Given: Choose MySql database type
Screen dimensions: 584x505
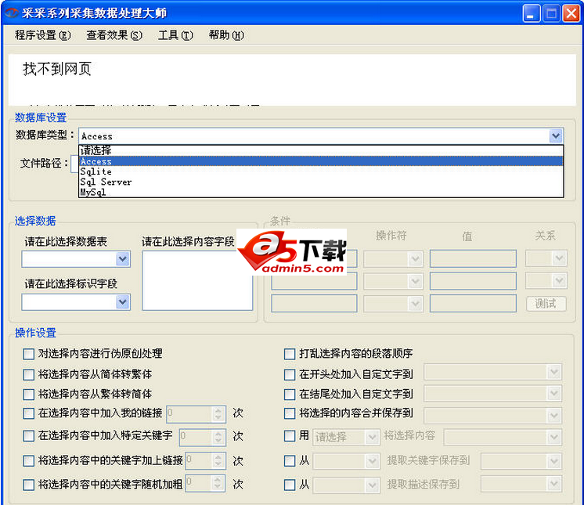Looking at the screenshot, I should [321, 192].
